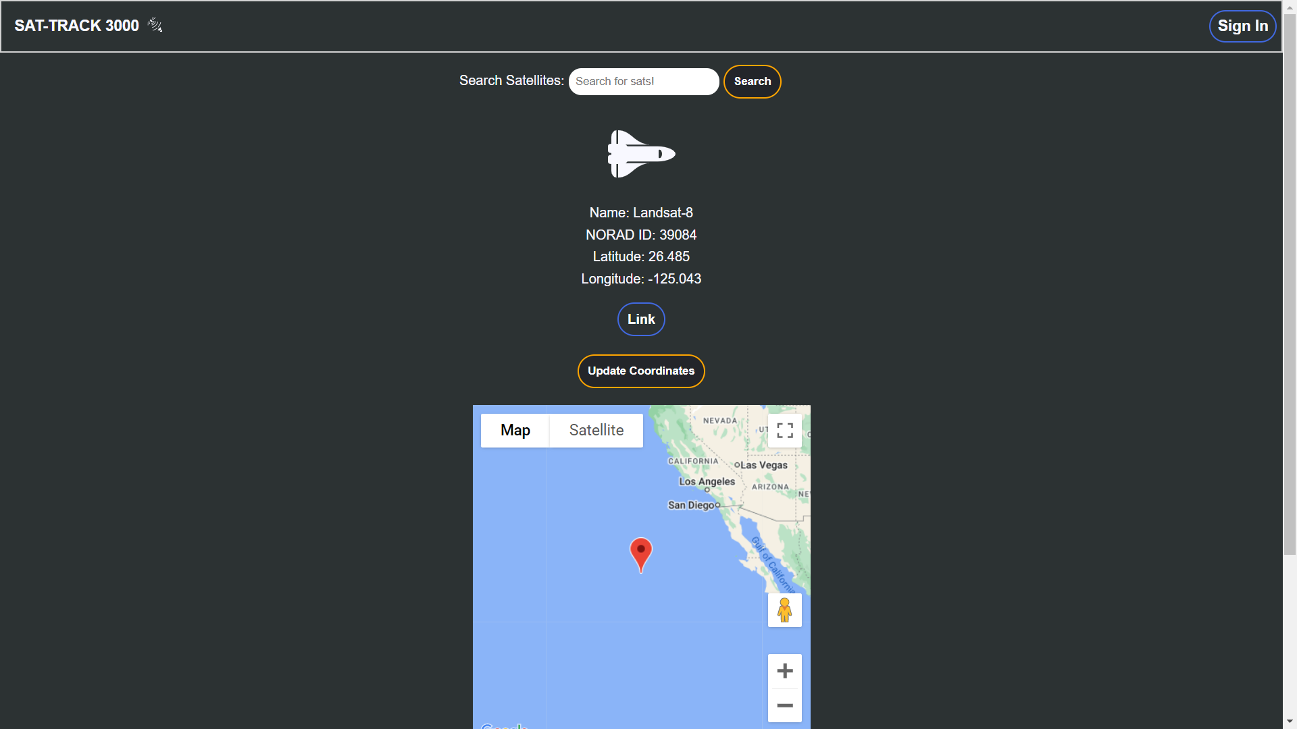This screenshot has width=1297, height=729.
Task: Toggle fullscreen map view
Action: tap(785, 431)
